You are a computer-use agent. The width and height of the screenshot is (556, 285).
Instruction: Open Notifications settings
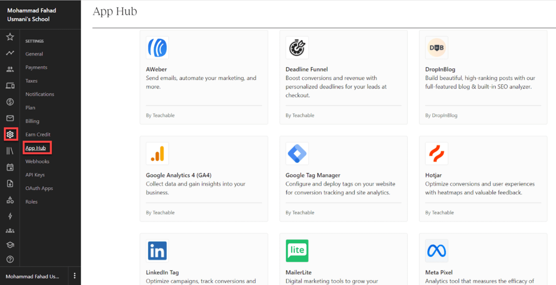[x=40, y=94]
